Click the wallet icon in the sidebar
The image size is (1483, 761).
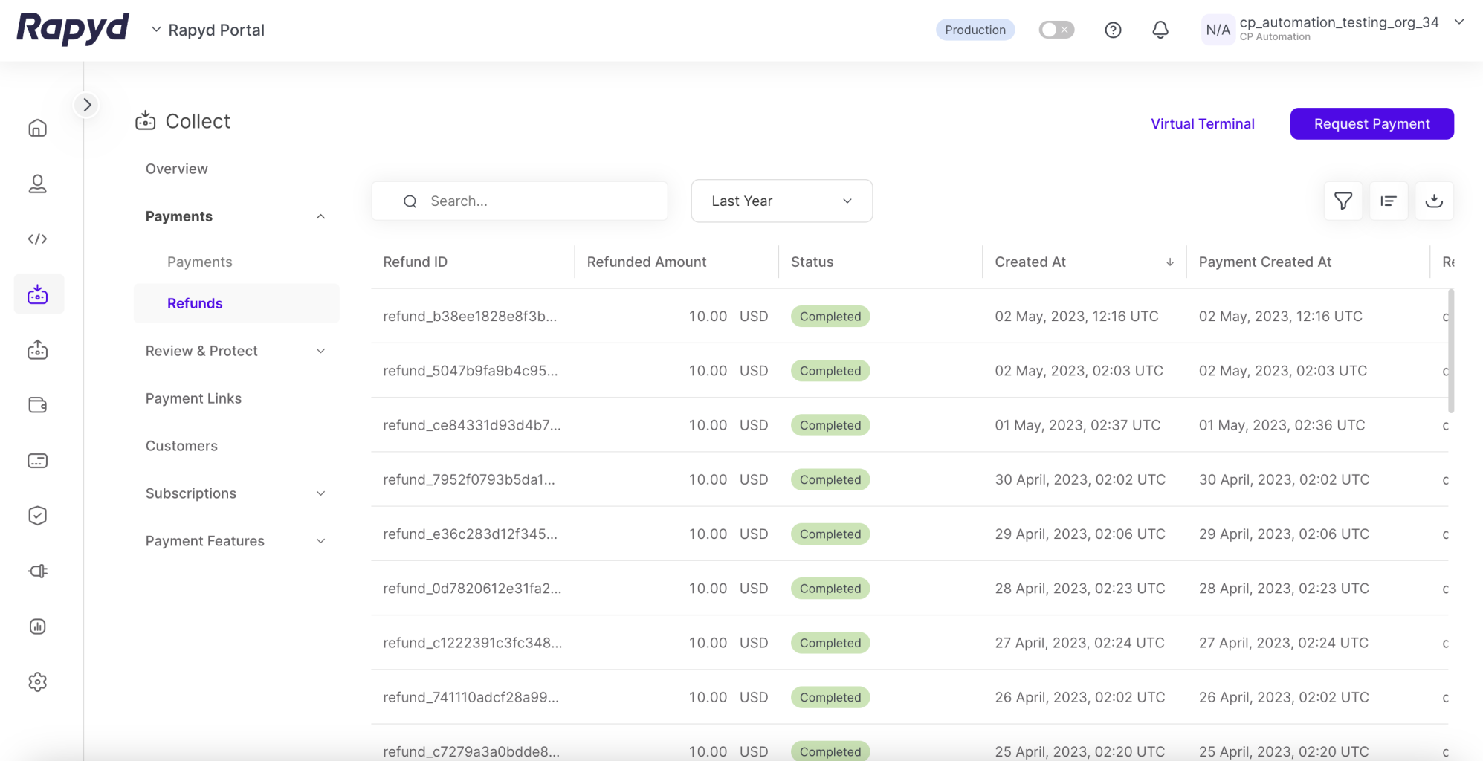click(37, 405)
